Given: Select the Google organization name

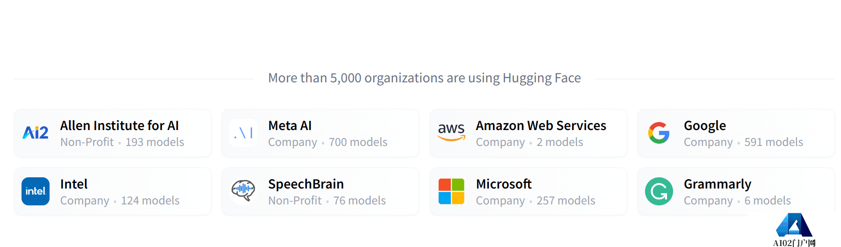Looking at the screenshot, I should 704,125.
